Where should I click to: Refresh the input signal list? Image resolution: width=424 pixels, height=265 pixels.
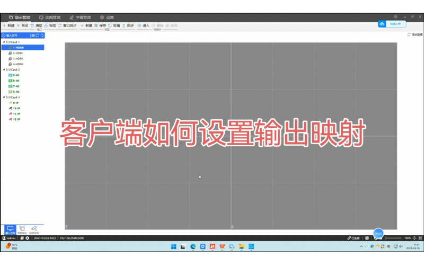[42, 36]
